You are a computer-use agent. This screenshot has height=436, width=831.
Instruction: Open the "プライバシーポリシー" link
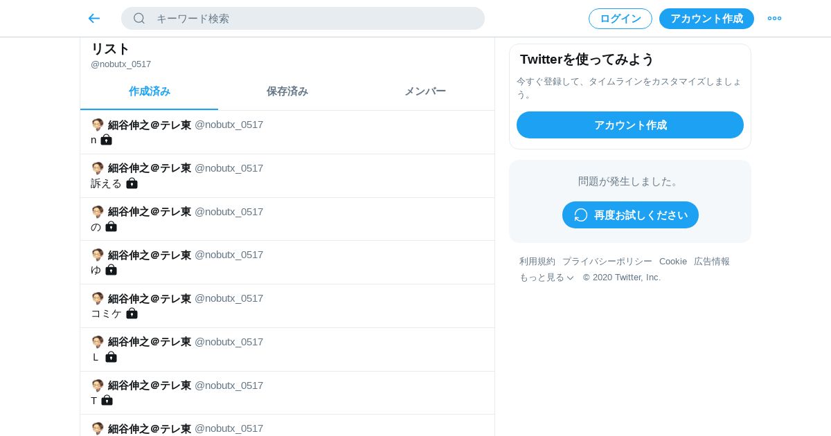607,262
